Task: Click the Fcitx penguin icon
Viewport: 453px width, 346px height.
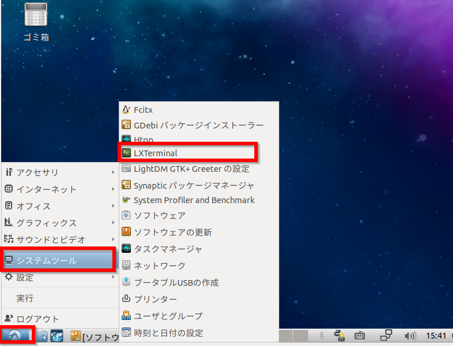Action: tap(126, 110)
